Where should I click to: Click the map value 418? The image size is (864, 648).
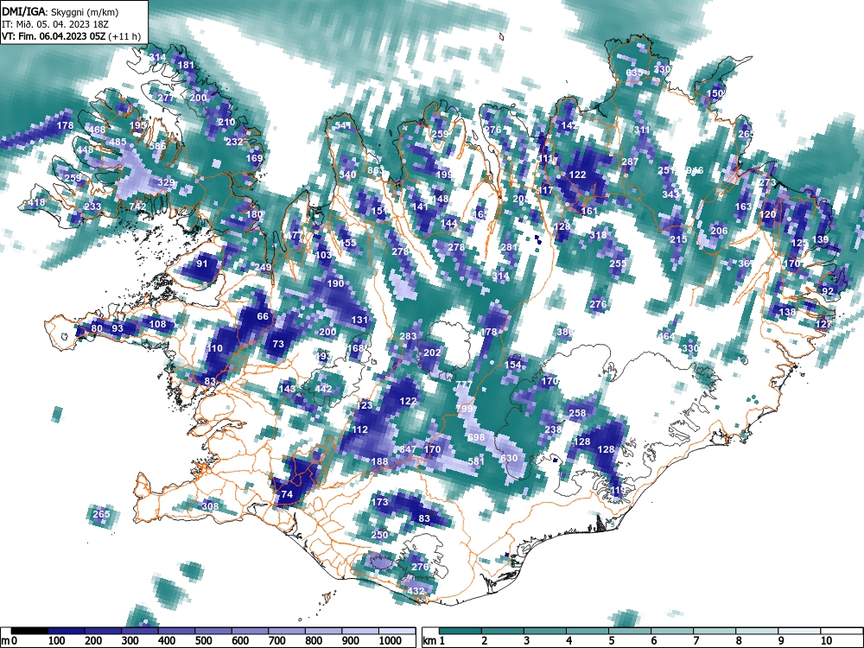pyautogui.click(x=36, y=203)
